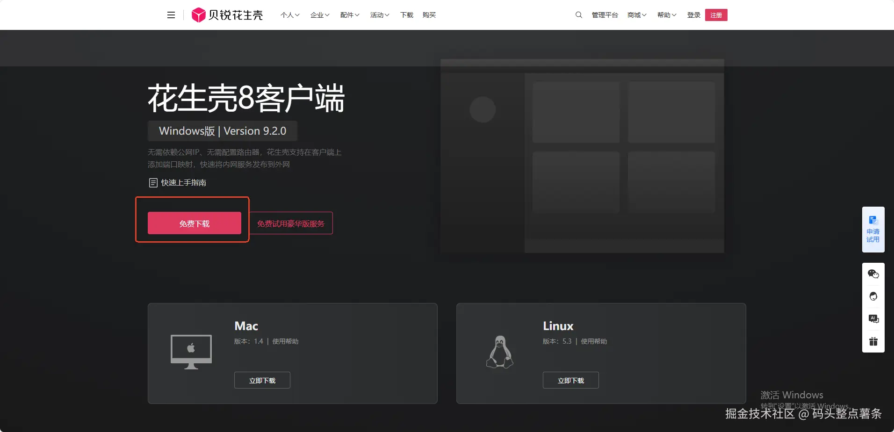Image resolution: width=894 pixels, height=432 pixels.
Task: Go to the 下载 nav item
Action: point(407,15)
